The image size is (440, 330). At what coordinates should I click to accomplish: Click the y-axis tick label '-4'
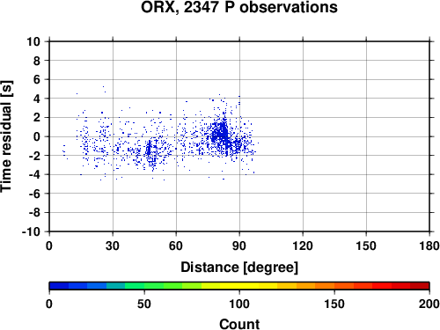click(34, 174)
